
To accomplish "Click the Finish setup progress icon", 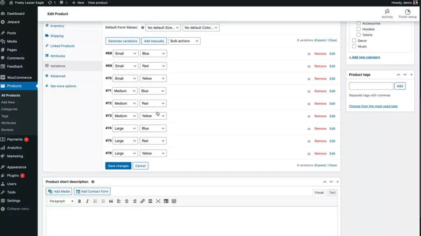I will coord(407,12).
